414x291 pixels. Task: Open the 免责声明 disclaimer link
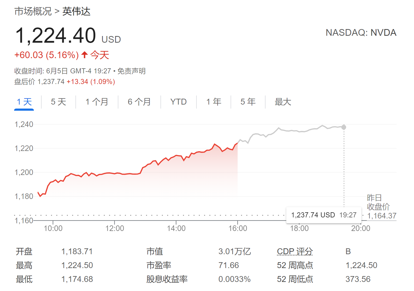131,71
